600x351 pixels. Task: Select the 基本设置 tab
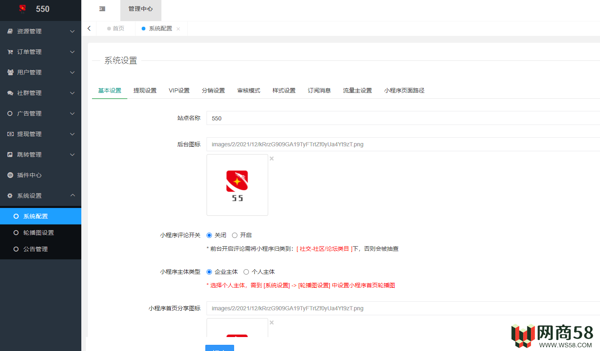(x=110, y=90)
